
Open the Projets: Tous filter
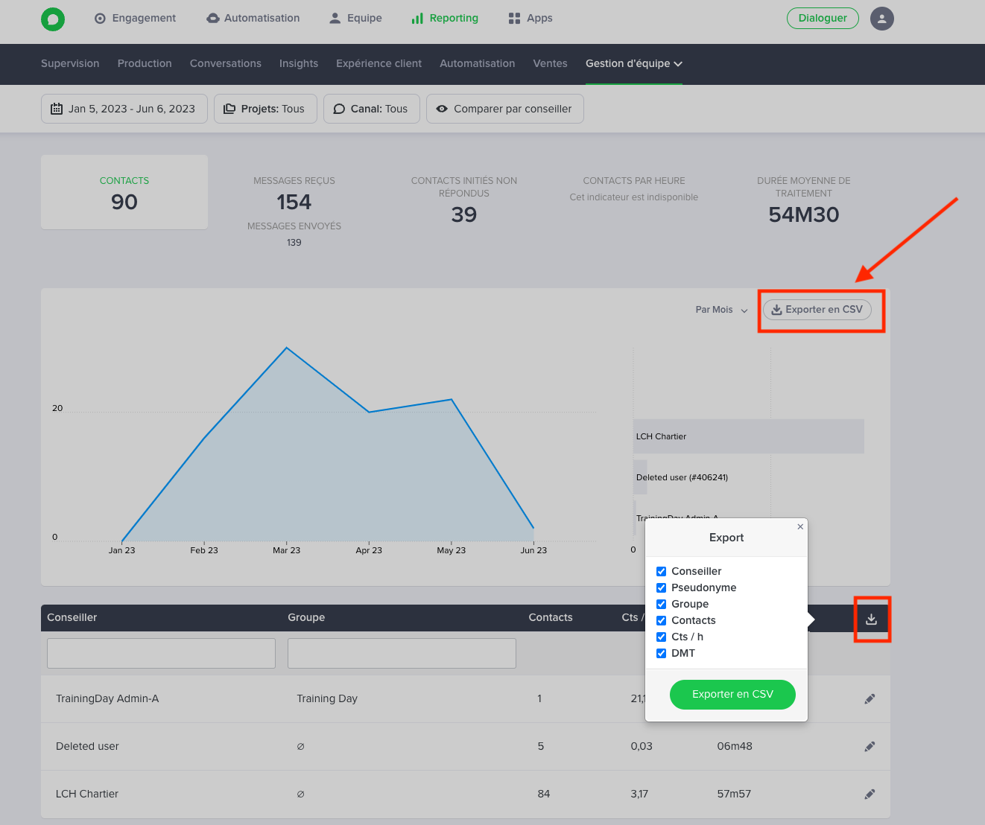[x=265, y=109]
